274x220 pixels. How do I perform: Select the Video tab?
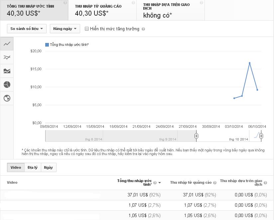[16, 167]
